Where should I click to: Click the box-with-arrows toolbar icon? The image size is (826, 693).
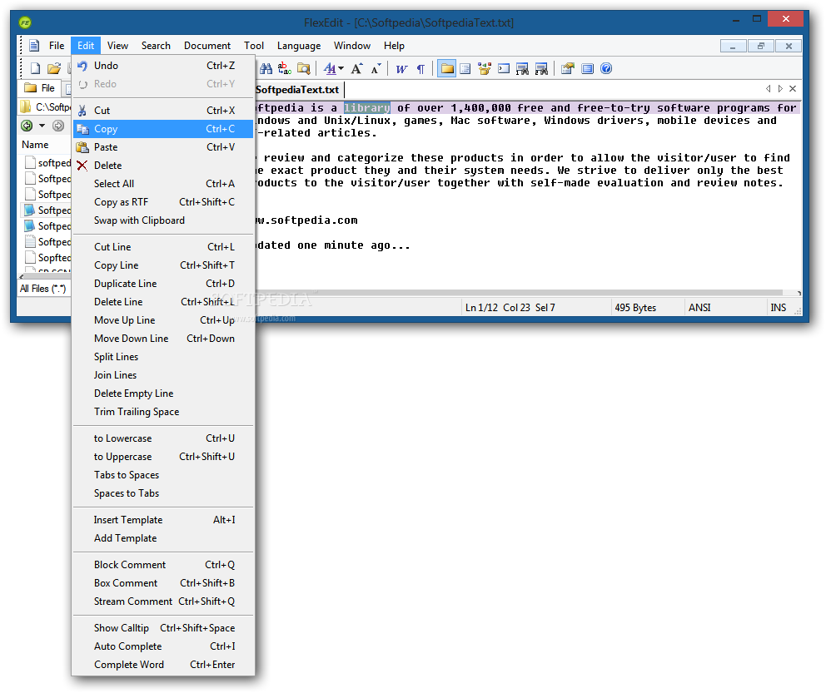click(485, 68)
